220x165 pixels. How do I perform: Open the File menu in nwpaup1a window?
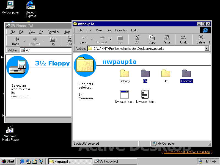(x=80, y=30)
